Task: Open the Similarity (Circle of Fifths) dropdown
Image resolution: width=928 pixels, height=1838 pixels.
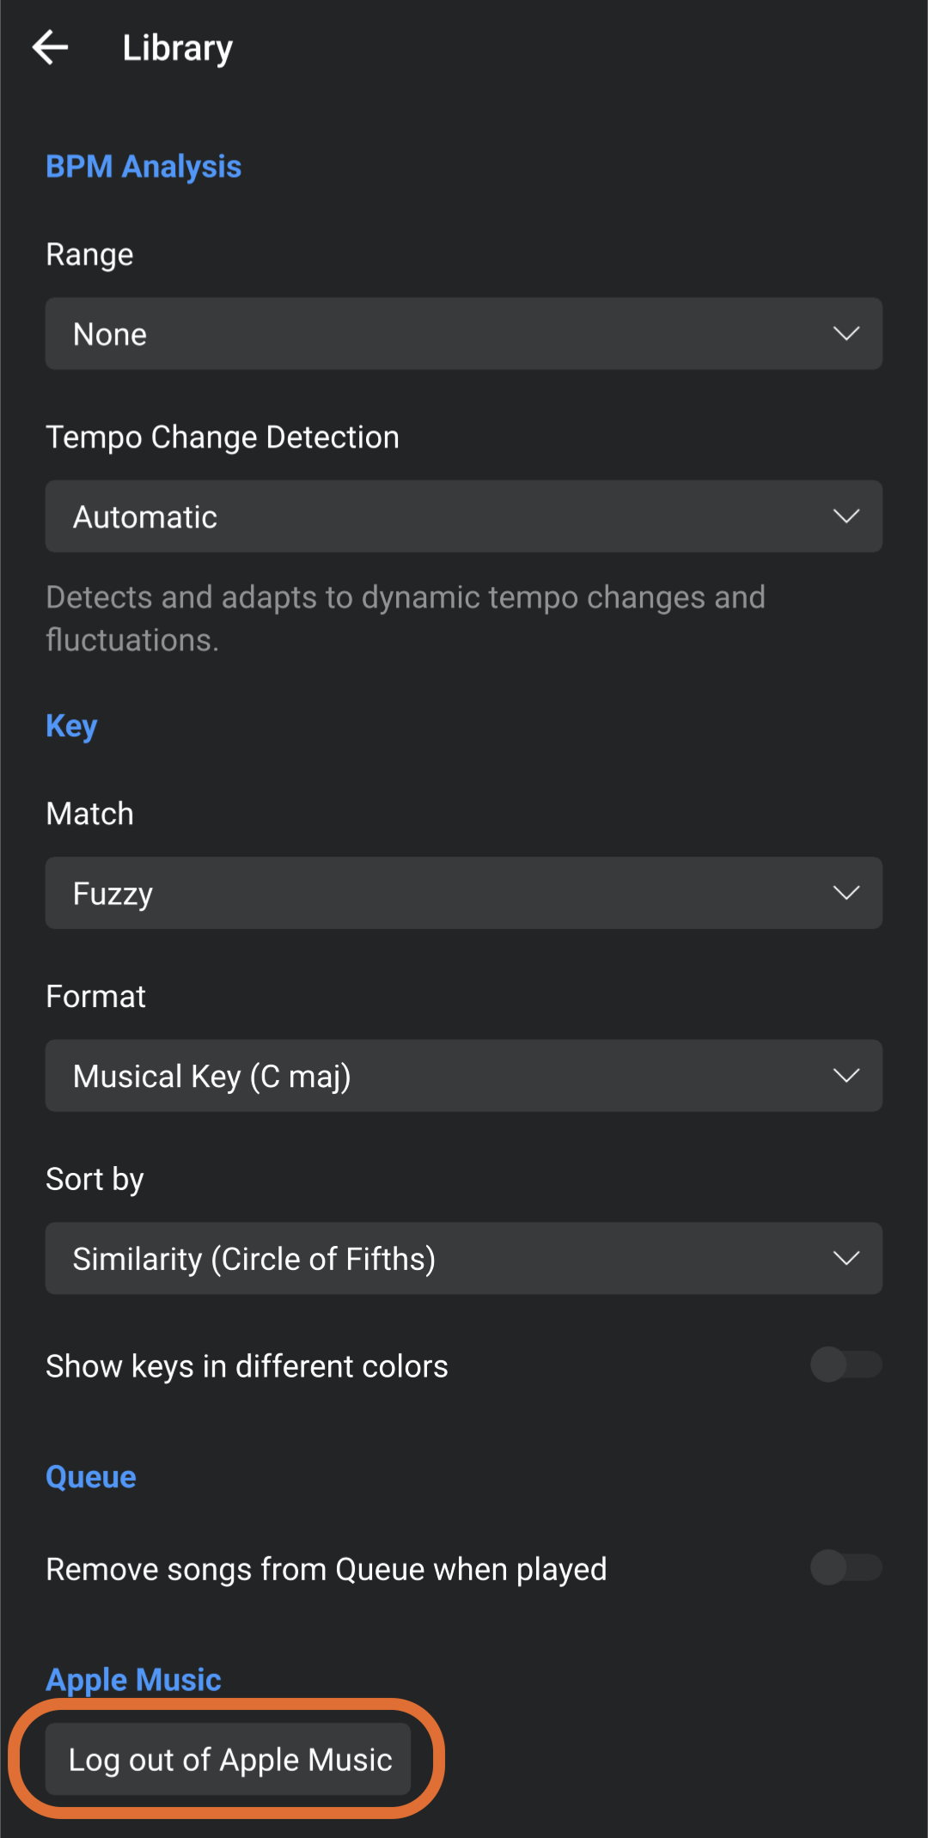Action: 463,1259
